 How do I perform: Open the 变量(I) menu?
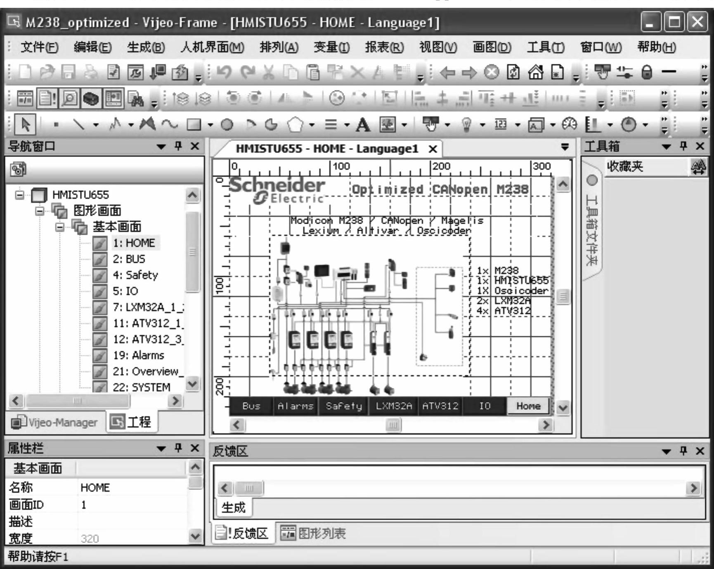[331, 47]
